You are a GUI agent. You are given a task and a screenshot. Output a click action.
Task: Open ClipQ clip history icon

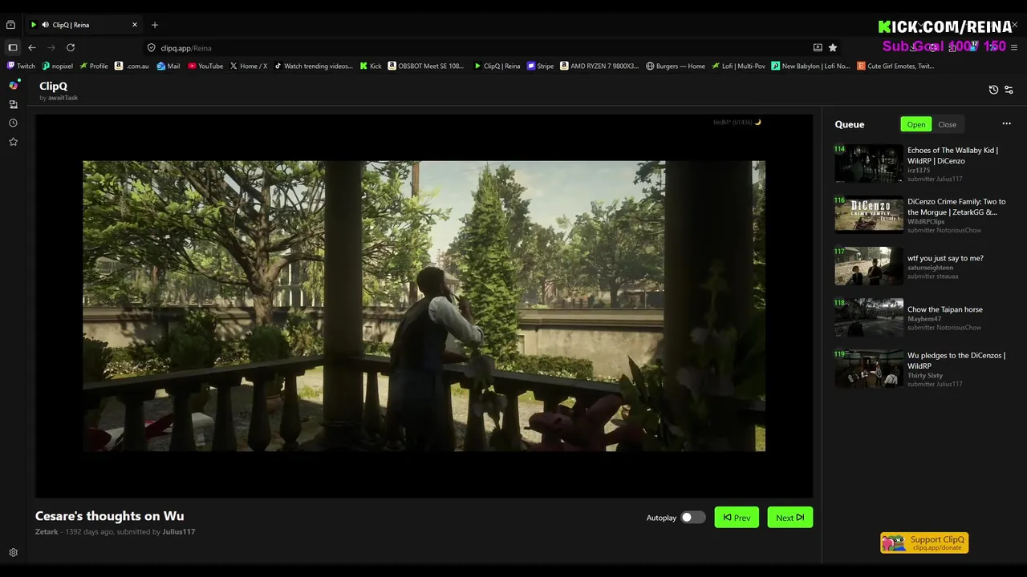point(993,90)
